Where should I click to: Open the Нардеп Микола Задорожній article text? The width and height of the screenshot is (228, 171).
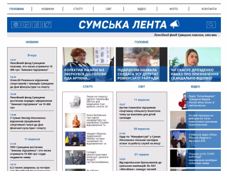[x=96, y=139]
